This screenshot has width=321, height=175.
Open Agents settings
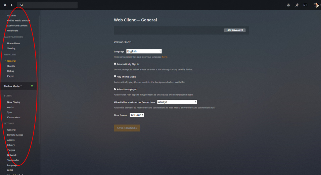tap(11, 140)
